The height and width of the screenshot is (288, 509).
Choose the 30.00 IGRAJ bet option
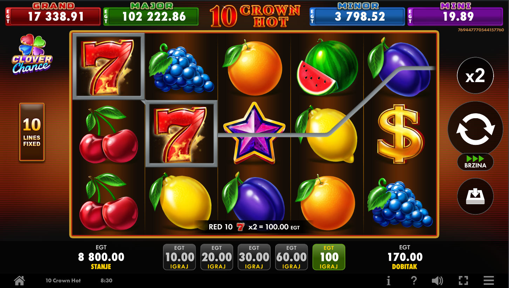pos(254,257)
